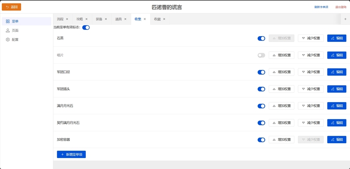Click the orange 返回 back button

[11, 7]
